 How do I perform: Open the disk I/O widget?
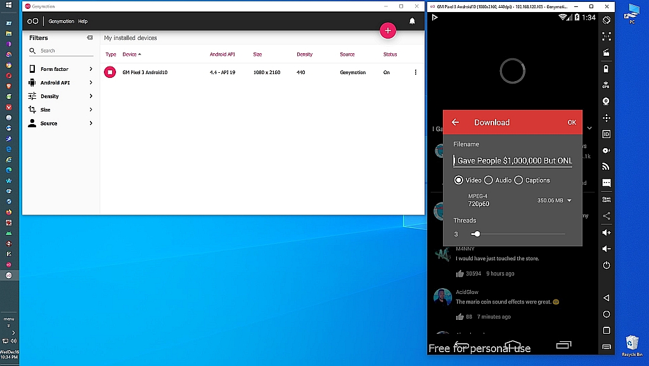[607, 151]
